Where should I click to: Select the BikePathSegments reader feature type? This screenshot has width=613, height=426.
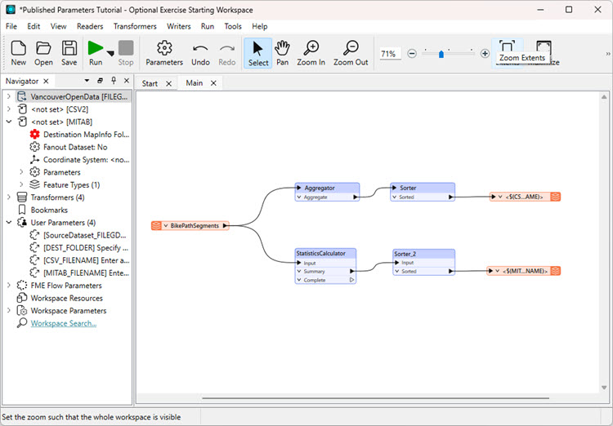(x=190, y=226)
